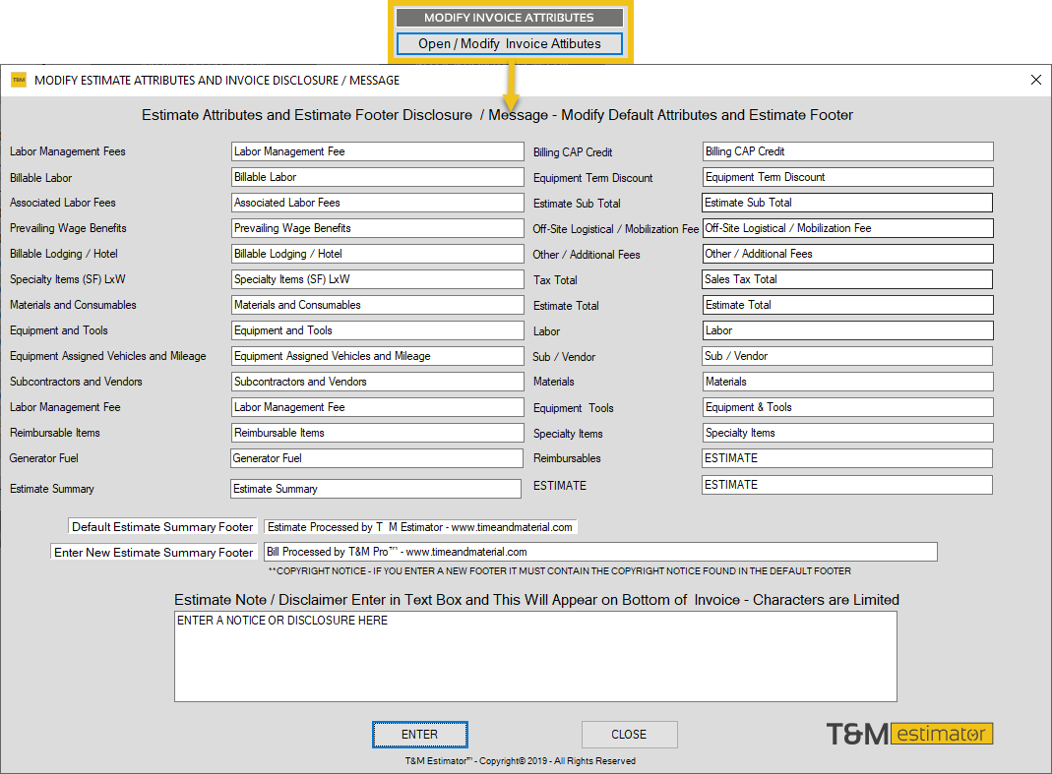Click the 'Tax Total' label
The image size is (1052, 774).
[x=555, y=280]
